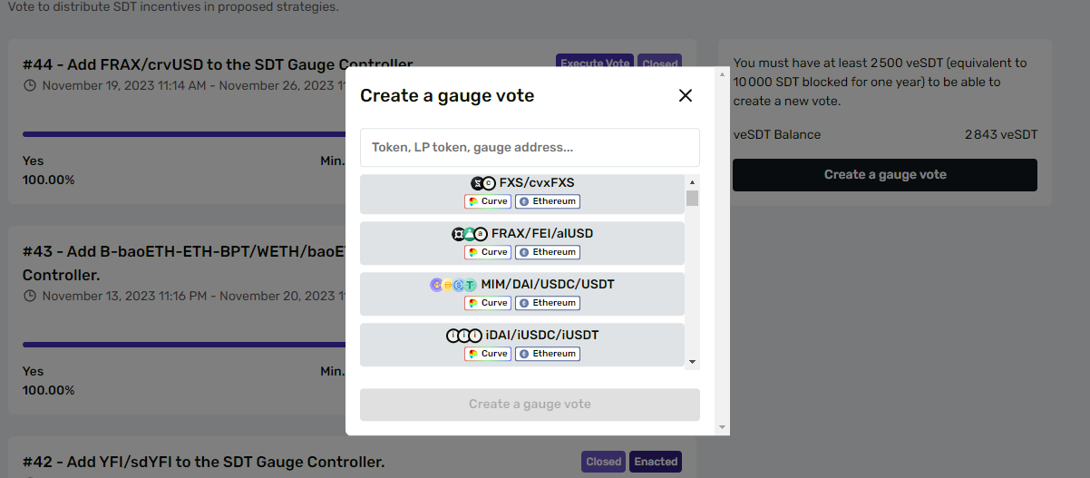This screenshot has height=478, width=1090.
Task: Click the sidebar Create a gauge vote button
Action: click(884, 175)
